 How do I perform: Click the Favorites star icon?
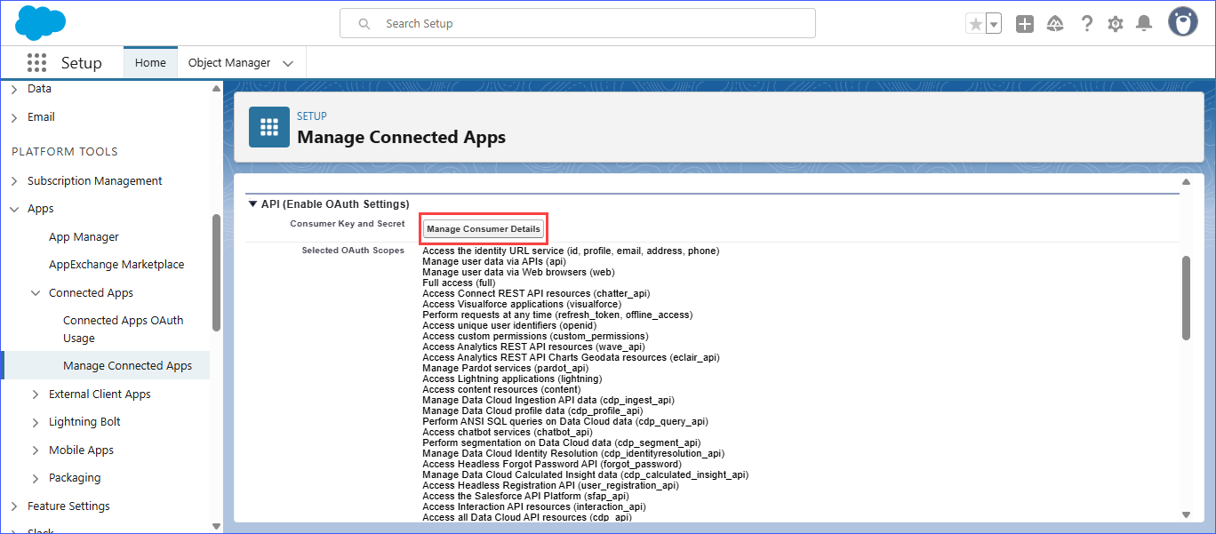pos(975,24)
